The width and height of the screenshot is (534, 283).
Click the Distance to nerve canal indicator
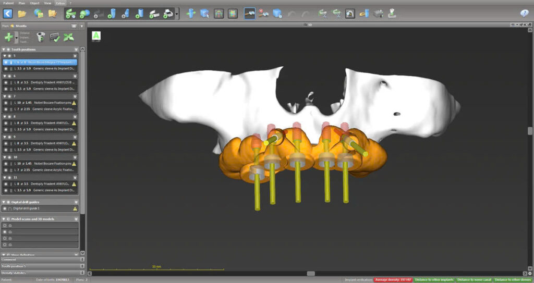point(474,280)
